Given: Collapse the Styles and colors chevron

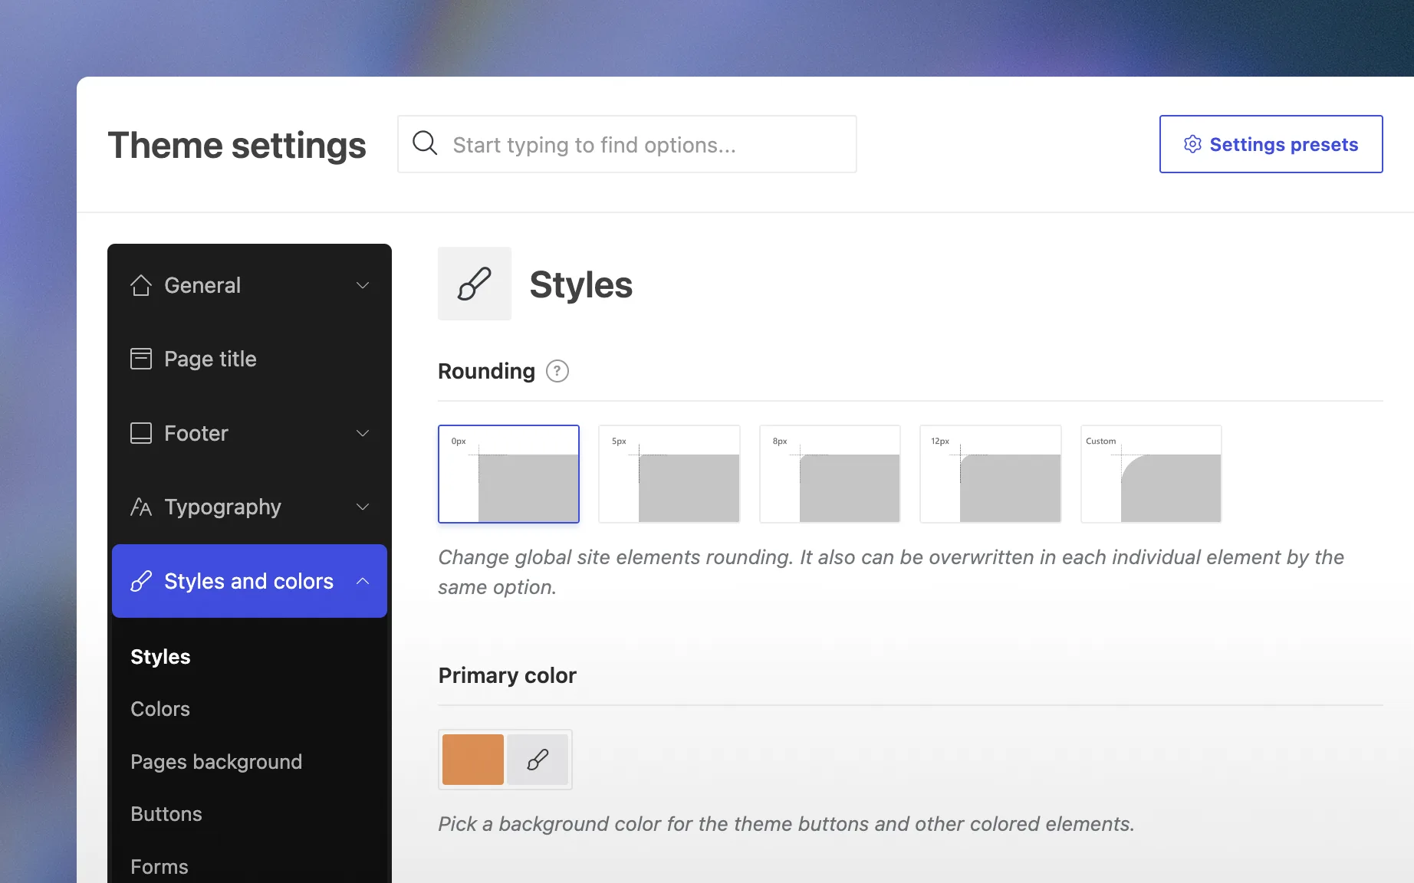Looking at the screenshot, I should (x=363, y=581).
